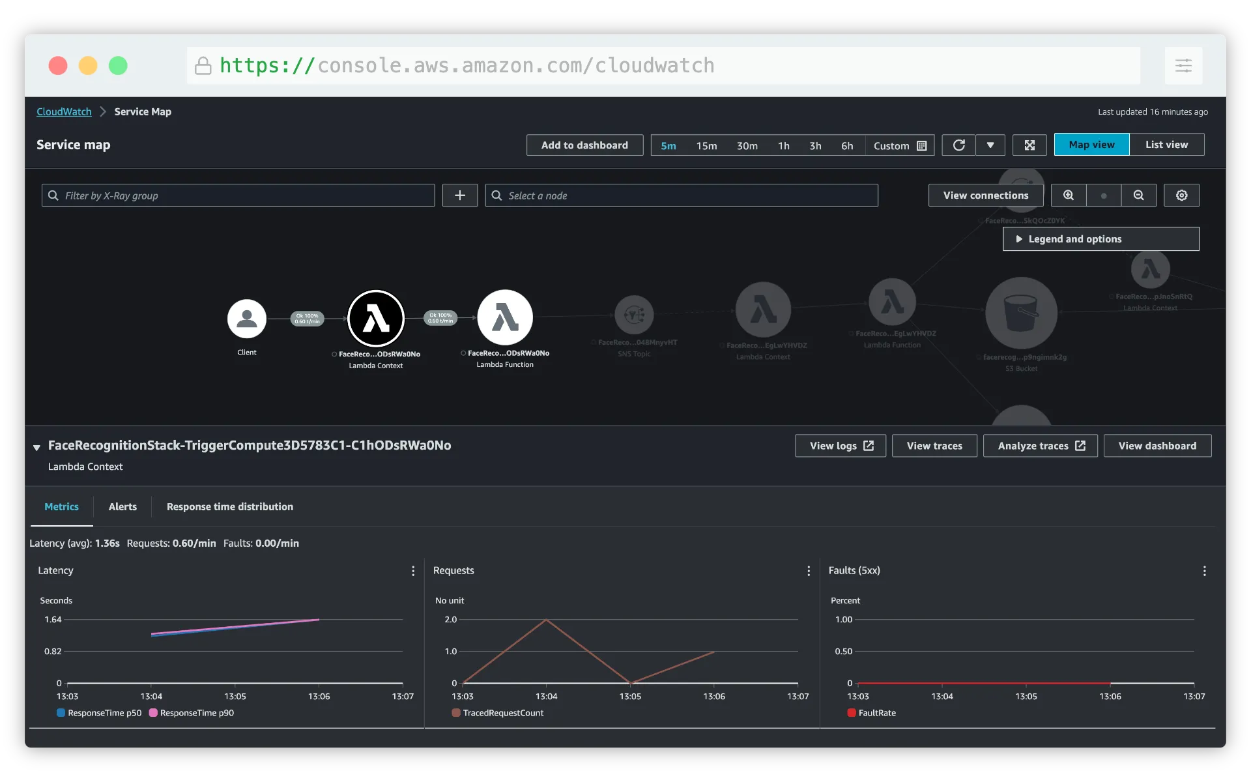Click View connections
Image resolution: width=1251 pixels, height=782 pixels.
click(x=986, y=195)
